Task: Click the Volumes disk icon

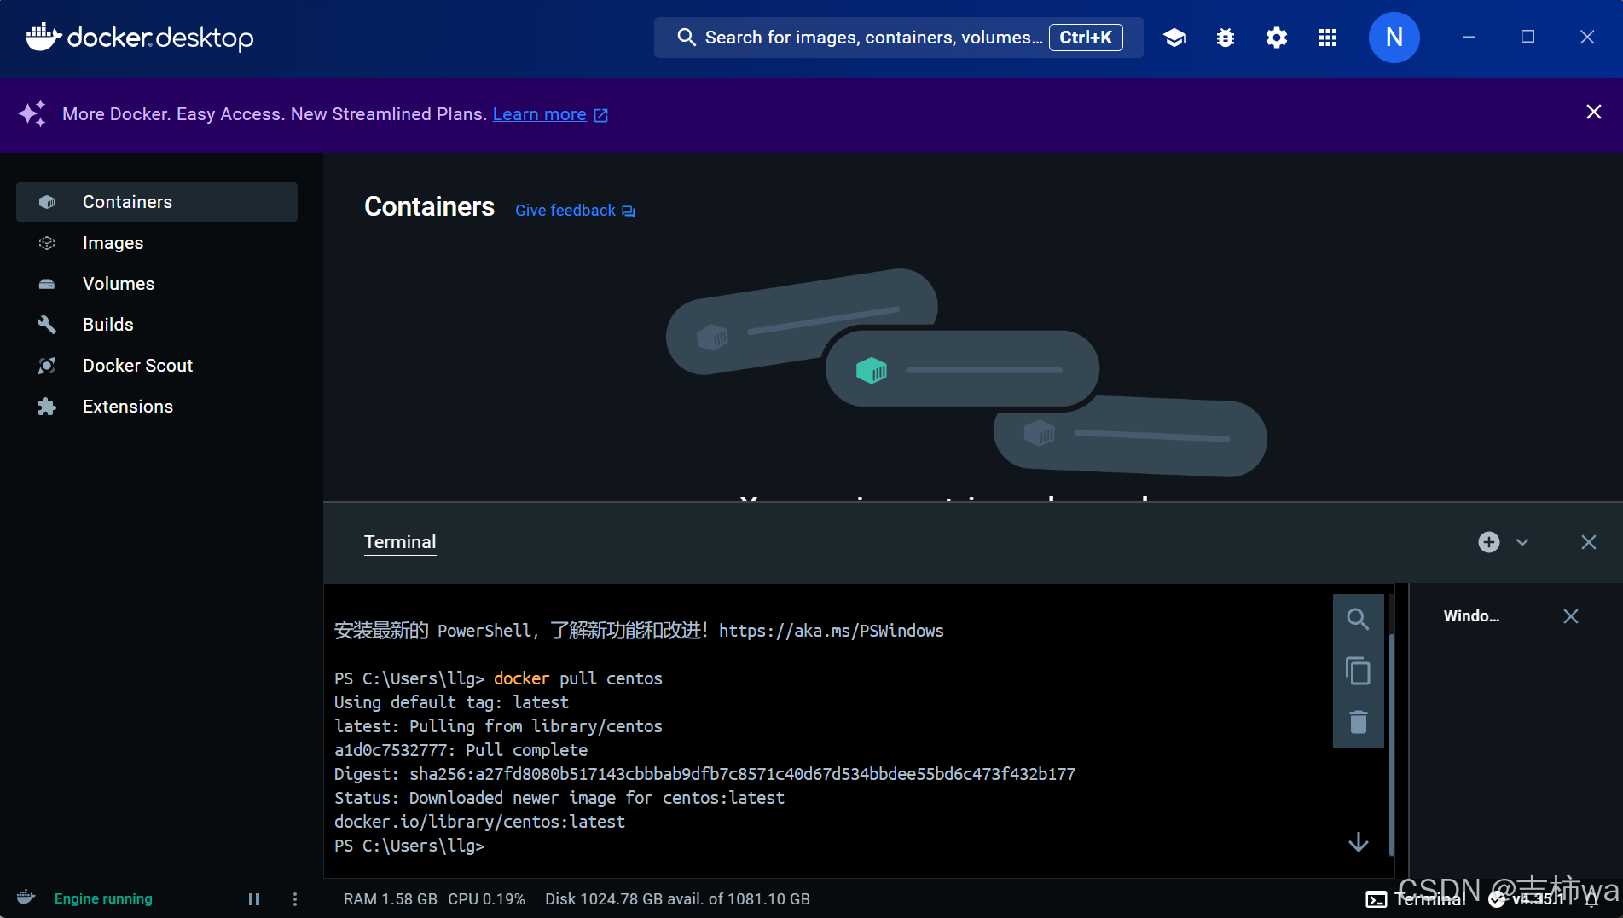Action: [x=47, y=284]
